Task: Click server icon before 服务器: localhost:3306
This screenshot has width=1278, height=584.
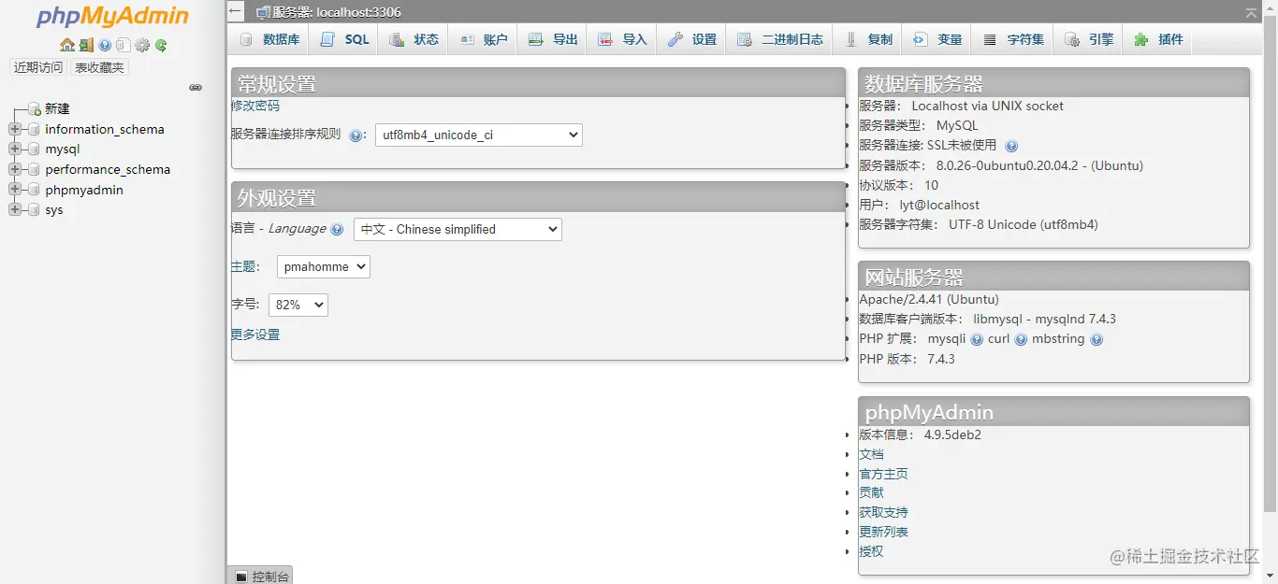Action: coord(264,12)
